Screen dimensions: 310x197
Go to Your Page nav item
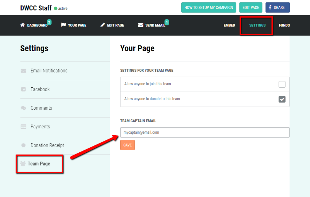point(74,25)
